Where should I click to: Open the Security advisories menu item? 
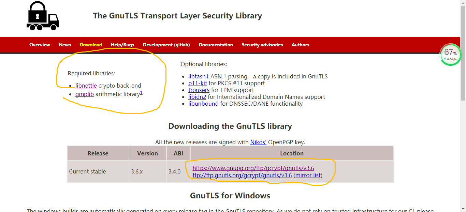pyautogui.click(x=262, y=45)
